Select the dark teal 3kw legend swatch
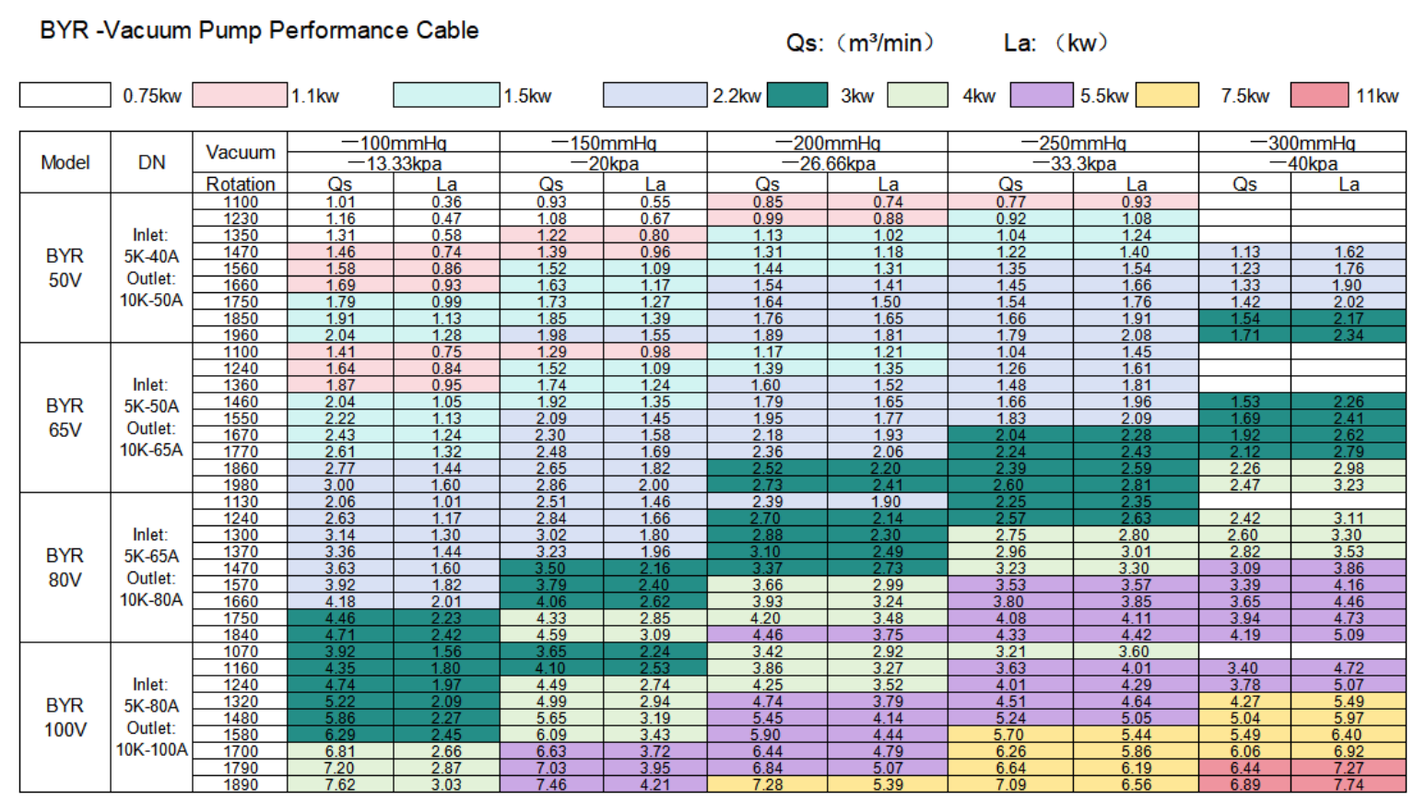 pyautogui.click(x=797, y=95)
